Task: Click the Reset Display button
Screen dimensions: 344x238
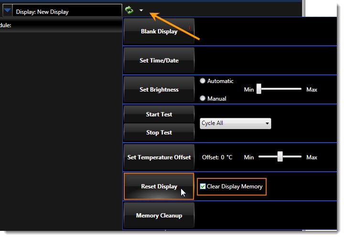Action: click(x=159, y=186)
